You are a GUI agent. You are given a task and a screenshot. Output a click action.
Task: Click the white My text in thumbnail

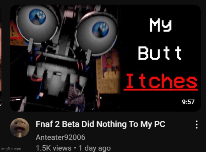tap(161, 26)
